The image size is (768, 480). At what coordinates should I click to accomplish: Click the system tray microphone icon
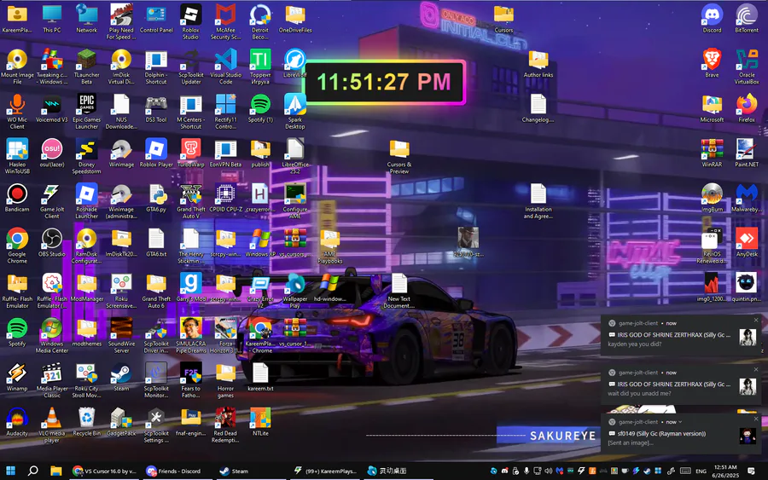tap(527, 471)
